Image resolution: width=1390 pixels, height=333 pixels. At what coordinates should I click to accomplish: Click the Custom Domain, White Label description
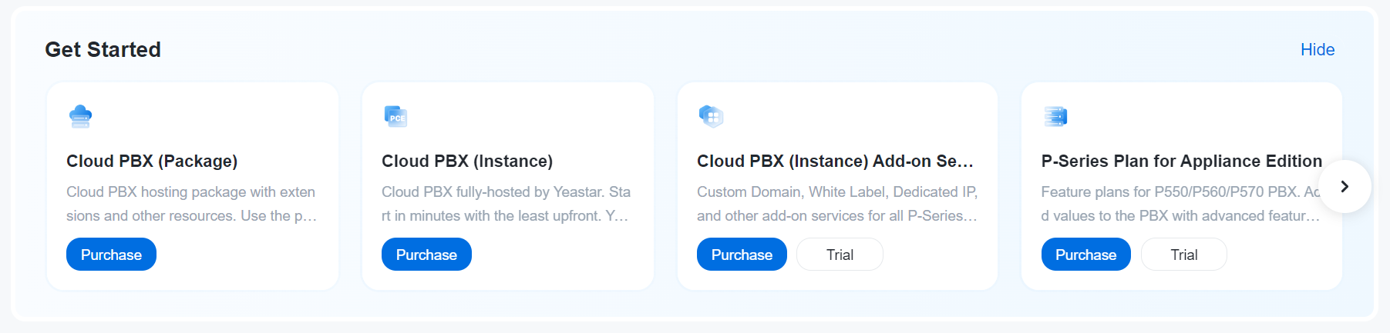click(x=836, y=204)
